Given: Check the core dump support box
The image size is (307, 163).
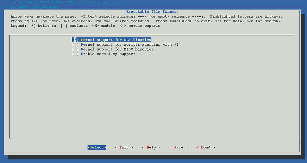Looking at the screenshot, I should tap(75, 54).
